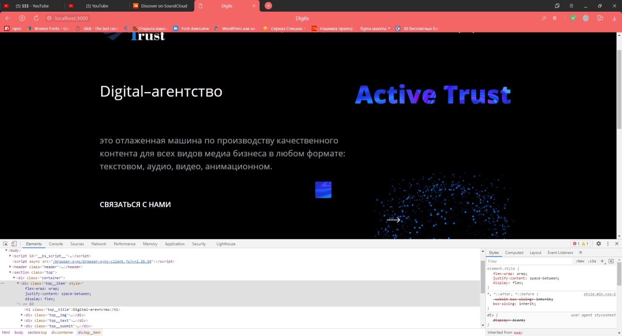Collapse the div container node

[14, 278]
